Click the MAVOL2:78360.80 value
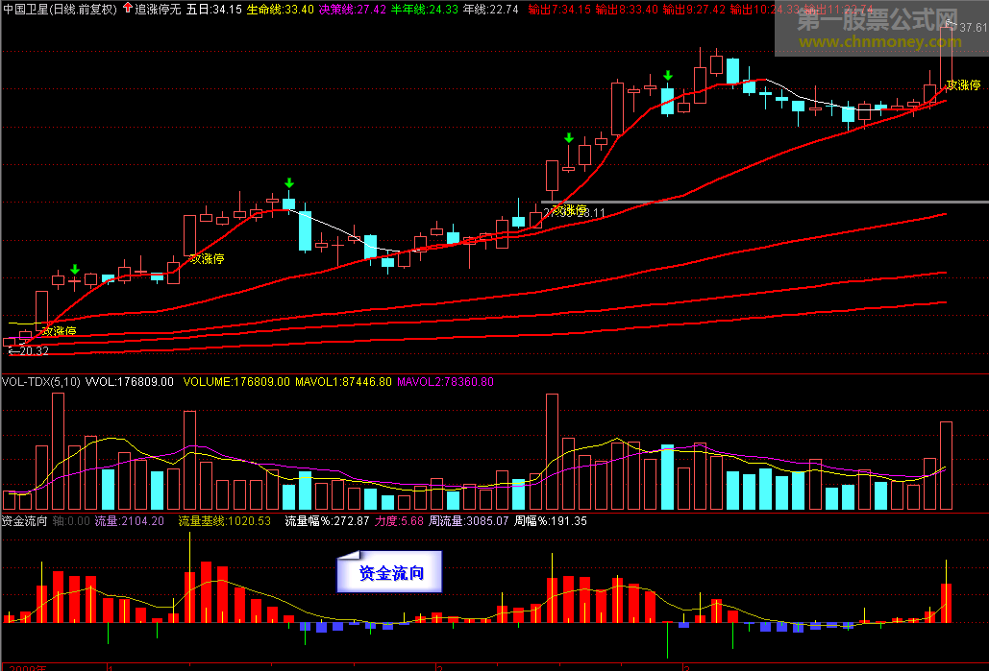The image size is (989, 671). click(445, 382)
